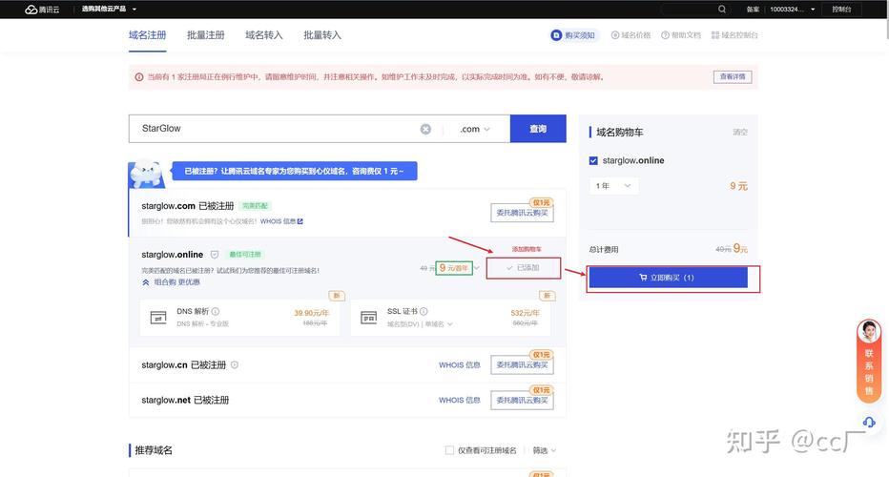Click the shield icon beside starglow.online

(215, 255)
